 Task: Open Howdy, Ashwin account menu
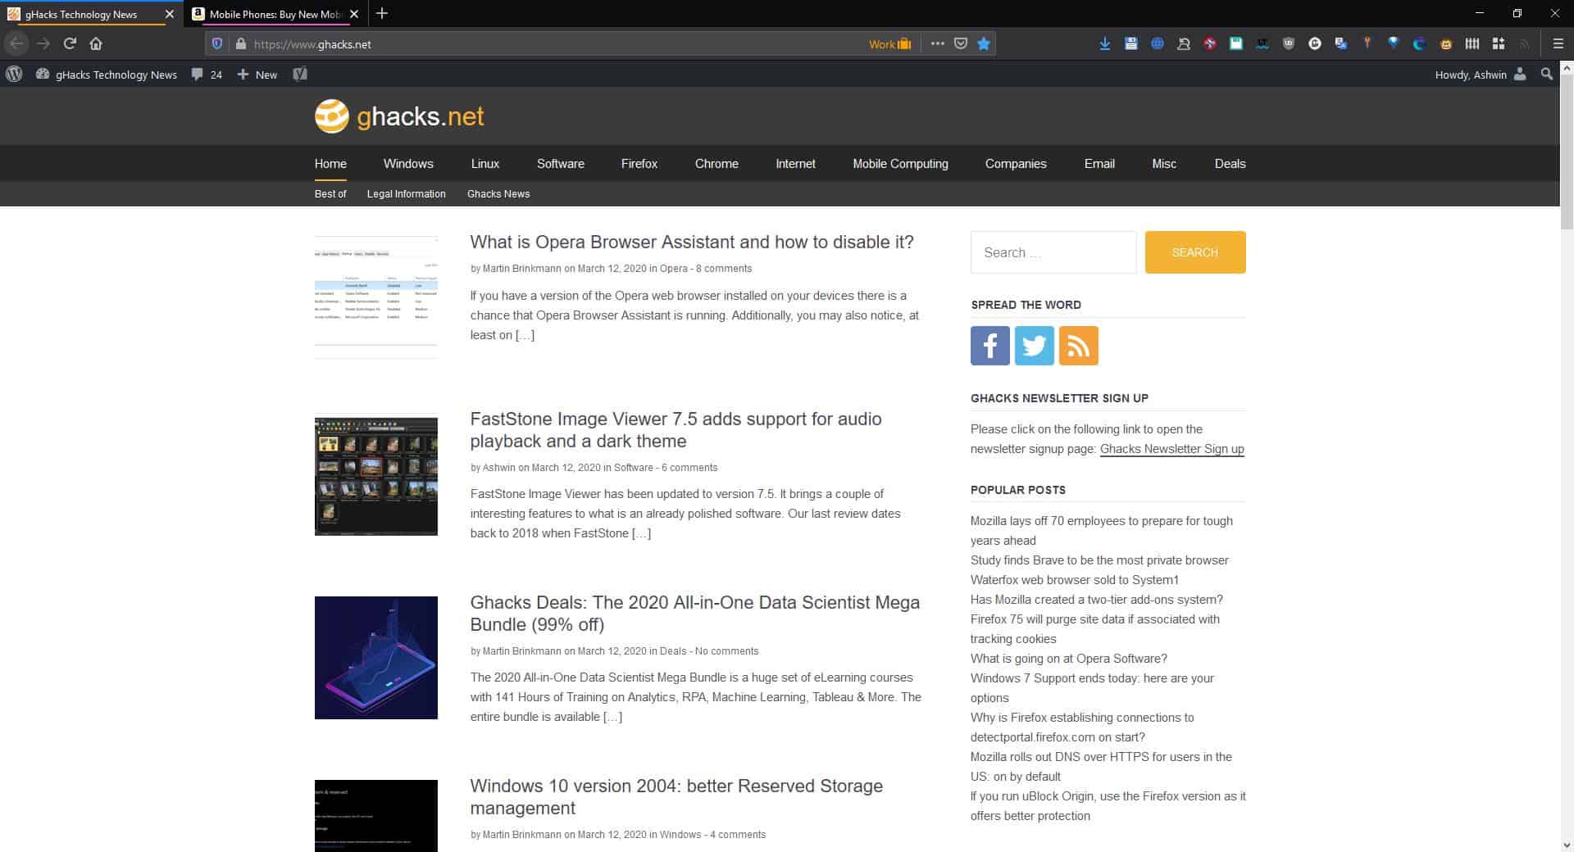(1481, 75)
